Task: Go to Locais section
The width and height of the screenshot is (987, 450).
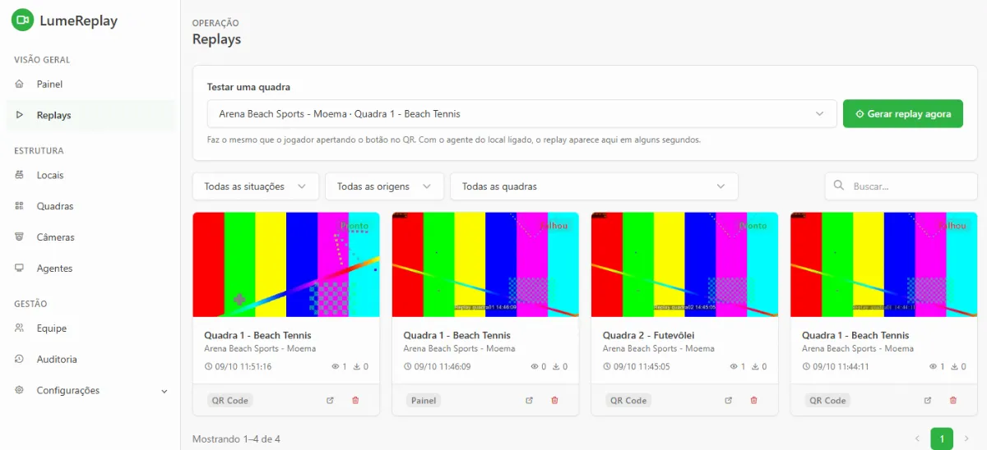Action: point(90,176)
